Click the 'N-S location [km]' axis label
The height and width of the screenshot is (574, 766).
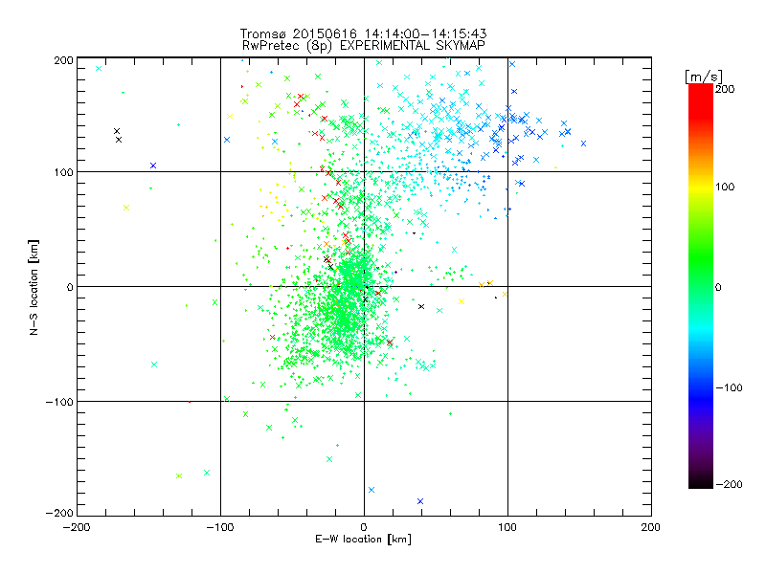coord(34,287)
